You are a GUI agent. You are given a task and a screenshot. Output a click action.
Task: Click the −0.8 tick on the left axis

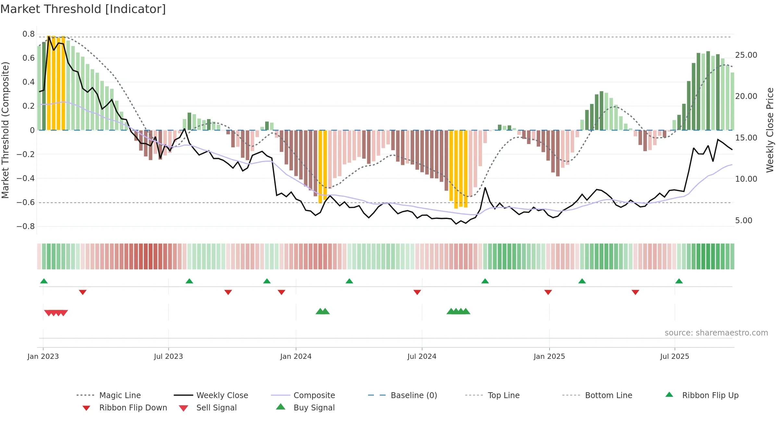26,226
